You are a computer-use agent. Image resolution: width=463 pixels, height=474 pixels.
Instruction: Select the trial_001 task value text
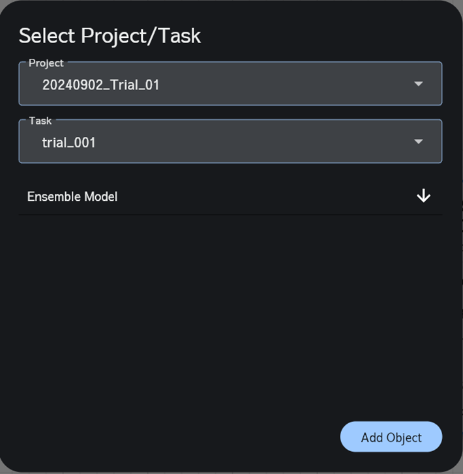[x=69, y=142]
